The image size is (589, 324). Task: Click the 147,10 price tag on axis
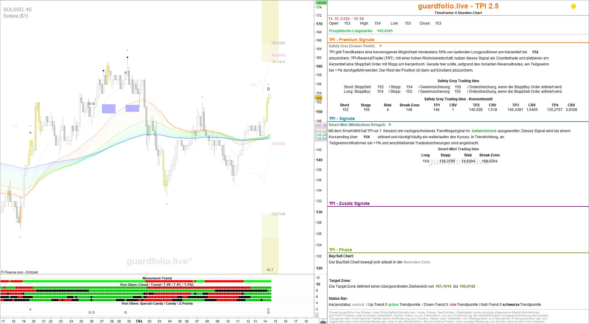(321, 125)
